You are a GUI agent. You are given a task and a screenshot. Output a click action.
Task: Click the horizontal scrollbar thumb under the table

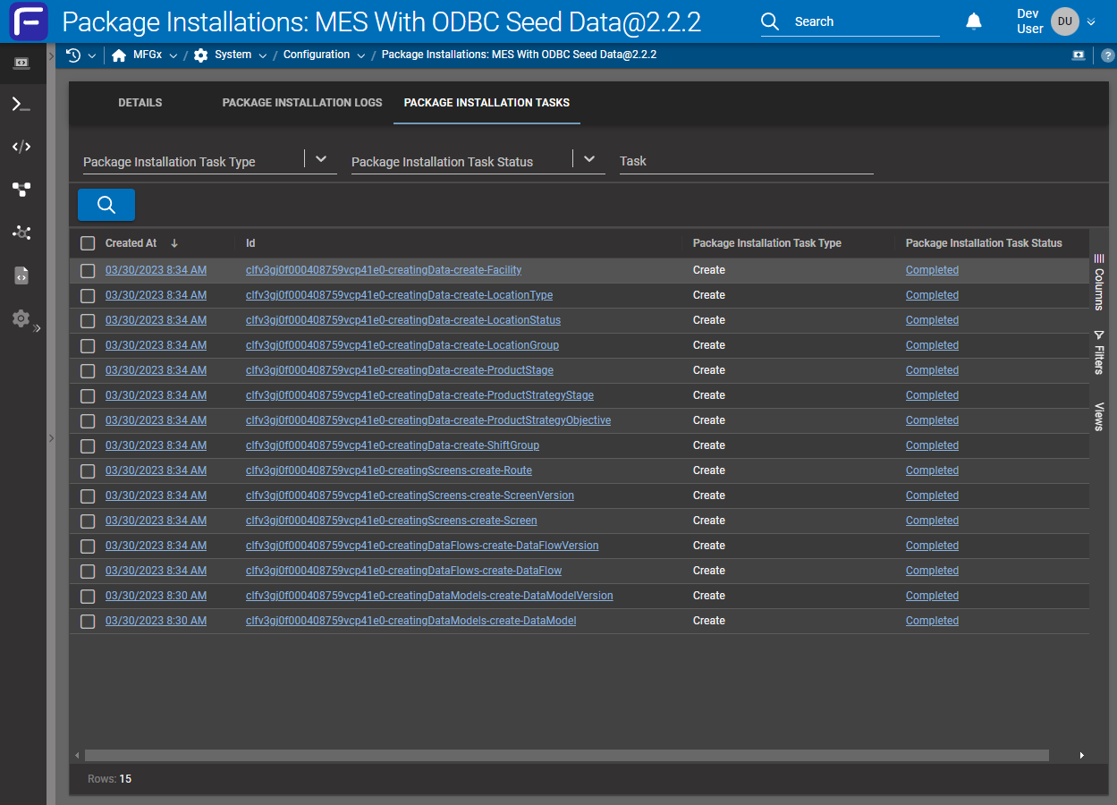pyautogui.click(x=567, y=756)
